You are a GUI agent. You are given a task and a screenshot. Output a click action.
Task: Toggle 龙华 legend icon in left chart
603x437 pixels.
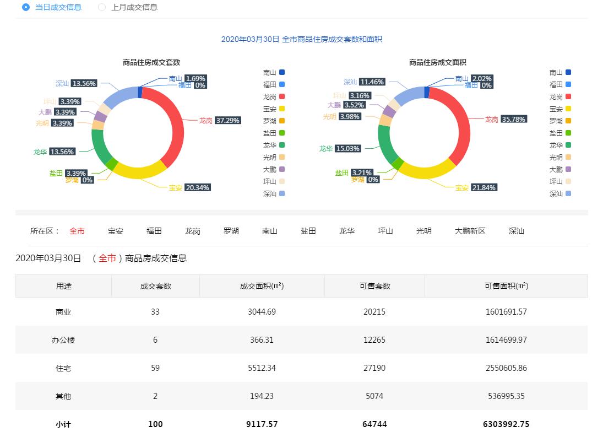click(x=282, y=145)
